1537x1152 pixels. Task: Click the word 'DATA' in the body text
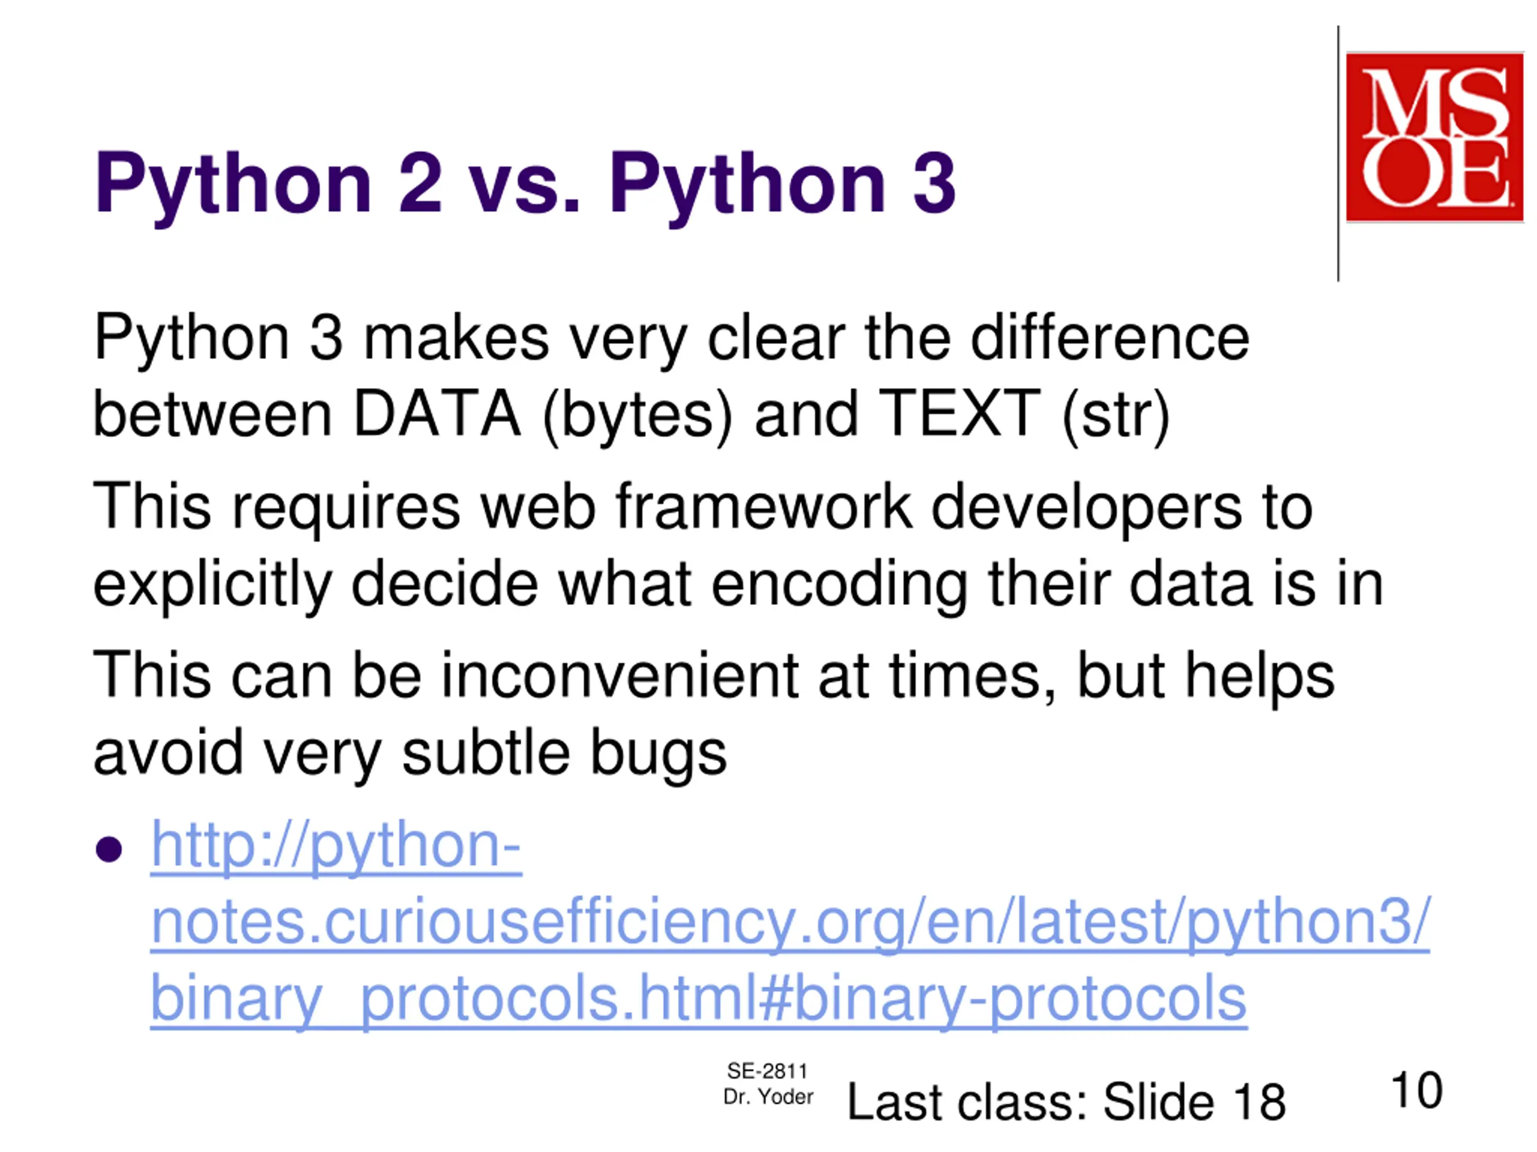[436, 414]
